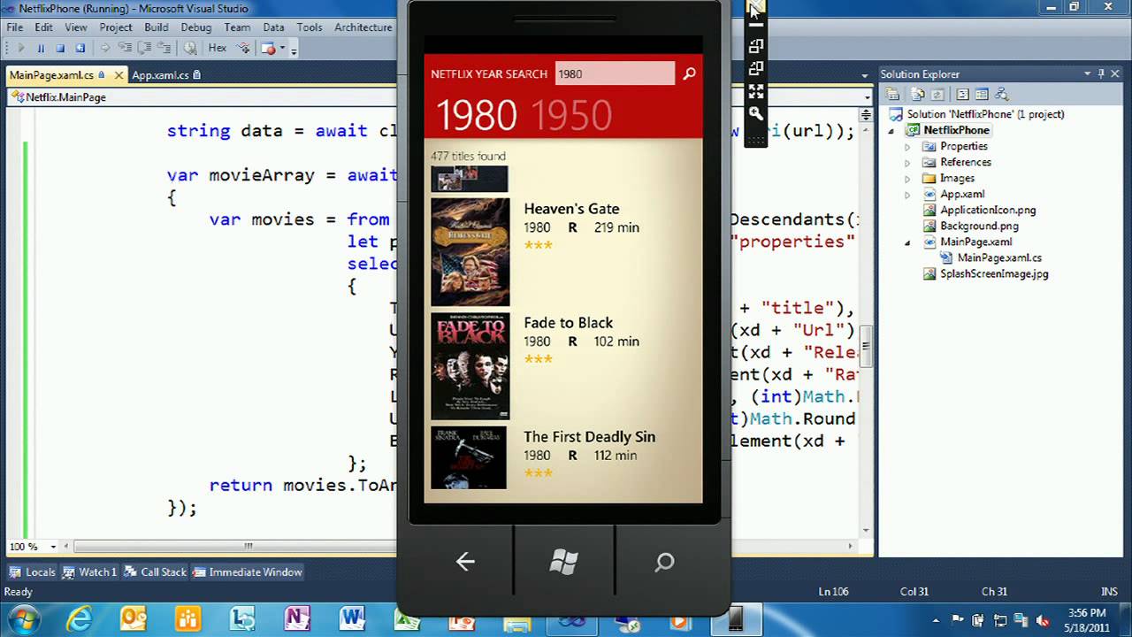Open the Edit menu
Viewport: 1132px width, 637px height.
pos(43,27)
